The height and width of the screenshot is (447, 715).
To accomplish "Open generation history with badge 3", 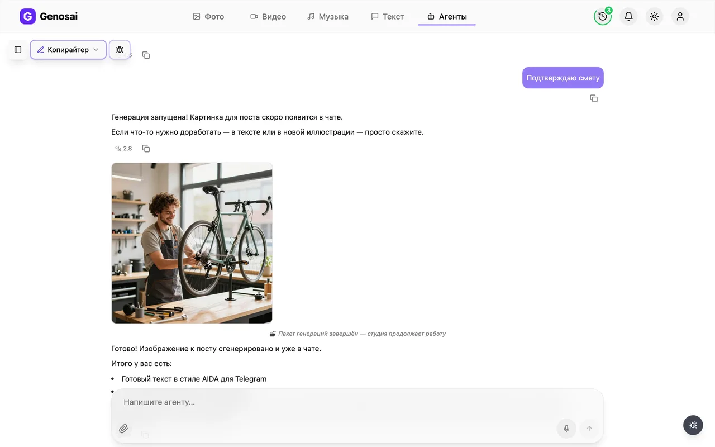I will click(x=603, y=16).
